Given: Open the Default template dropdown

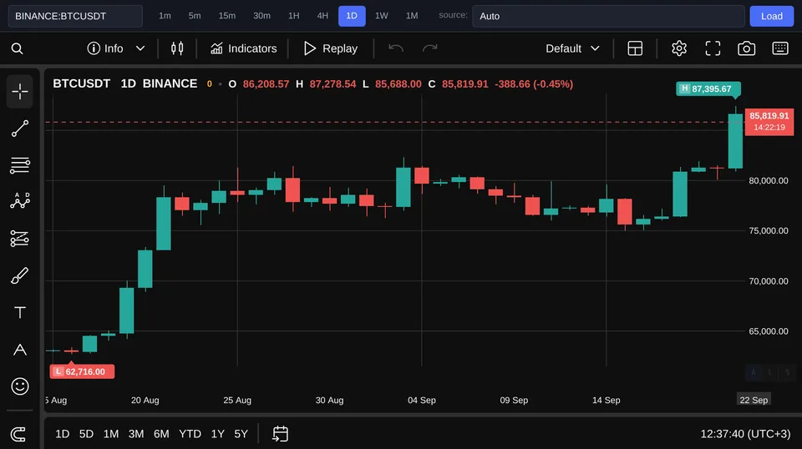Looking at the screenshot, I should (572, 48).
